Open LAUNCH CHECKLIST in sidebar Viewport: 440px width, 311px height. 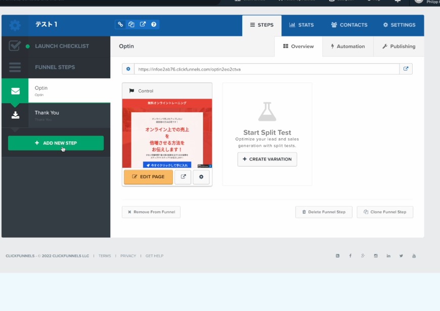click(62, 46)
